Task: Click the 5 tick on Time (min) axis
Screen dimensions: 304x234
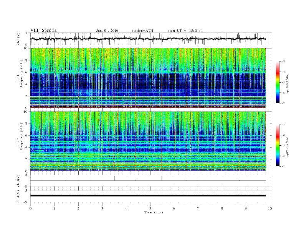Action: pyautogui.click(x=150, y=208)
